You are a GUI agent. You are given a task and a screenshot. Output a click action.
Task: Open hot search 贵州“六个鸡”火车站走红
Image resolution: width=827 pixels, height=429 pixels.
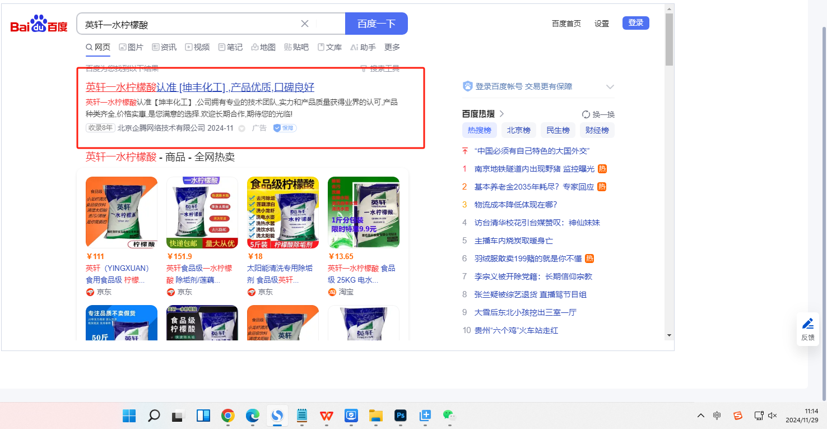(516, 330)
